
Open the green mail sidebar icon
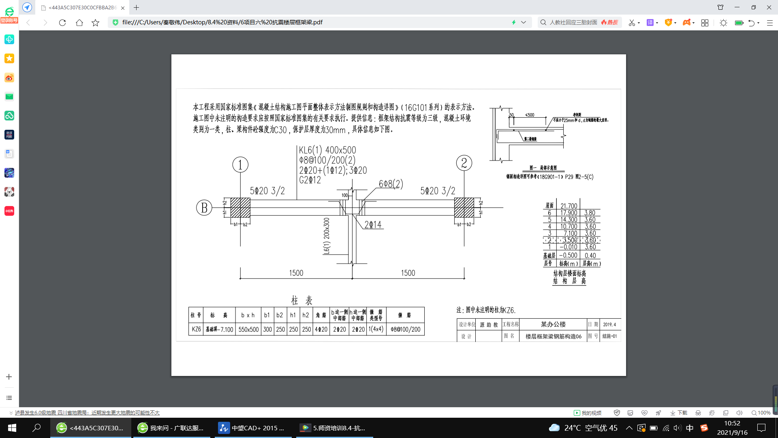coord(9,97)
